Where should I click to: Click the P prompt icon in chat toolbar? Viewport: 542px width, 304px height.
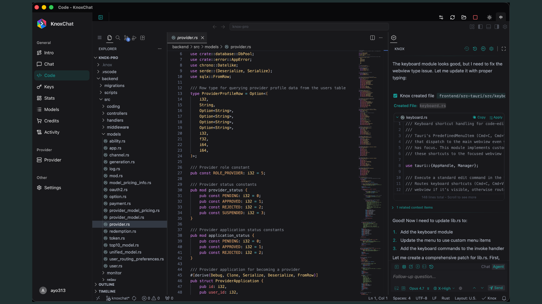(x=418, y=267)
